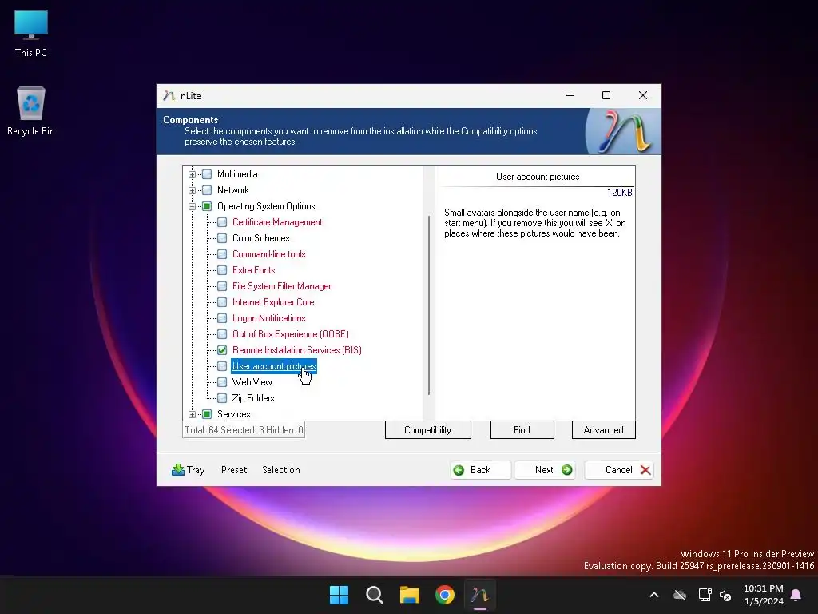Select the Logon Notifications label
This screenshot has height=614, width=818.
pos(268,318)
